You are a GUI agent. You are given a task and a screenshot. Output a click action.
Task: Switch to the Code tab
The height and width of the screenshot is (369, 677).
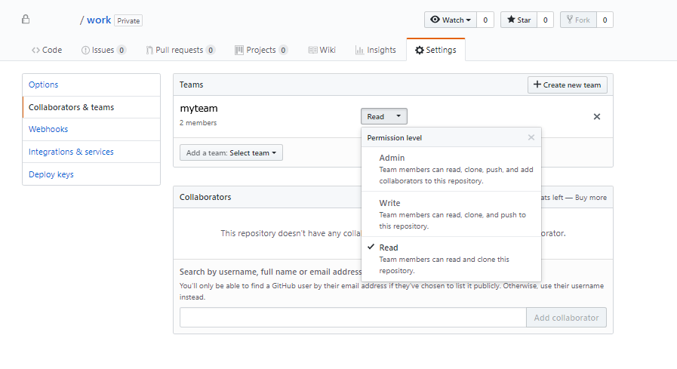(47, 50)
